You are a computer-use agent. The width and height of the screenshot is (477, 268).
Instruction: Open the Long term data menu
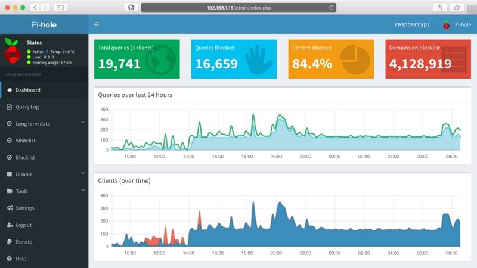click(44, 124)
